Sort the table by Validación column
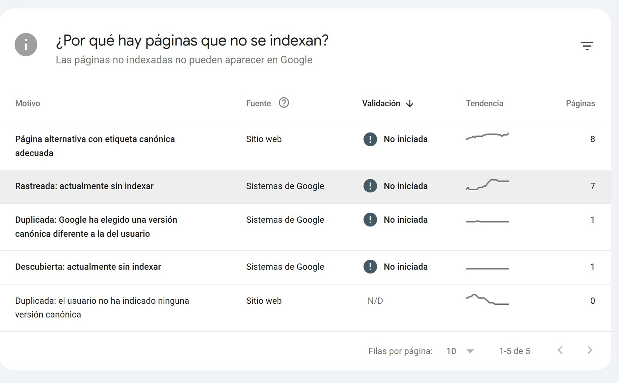Viewport: 619px width, 383px height. click(x=381, y=103)
